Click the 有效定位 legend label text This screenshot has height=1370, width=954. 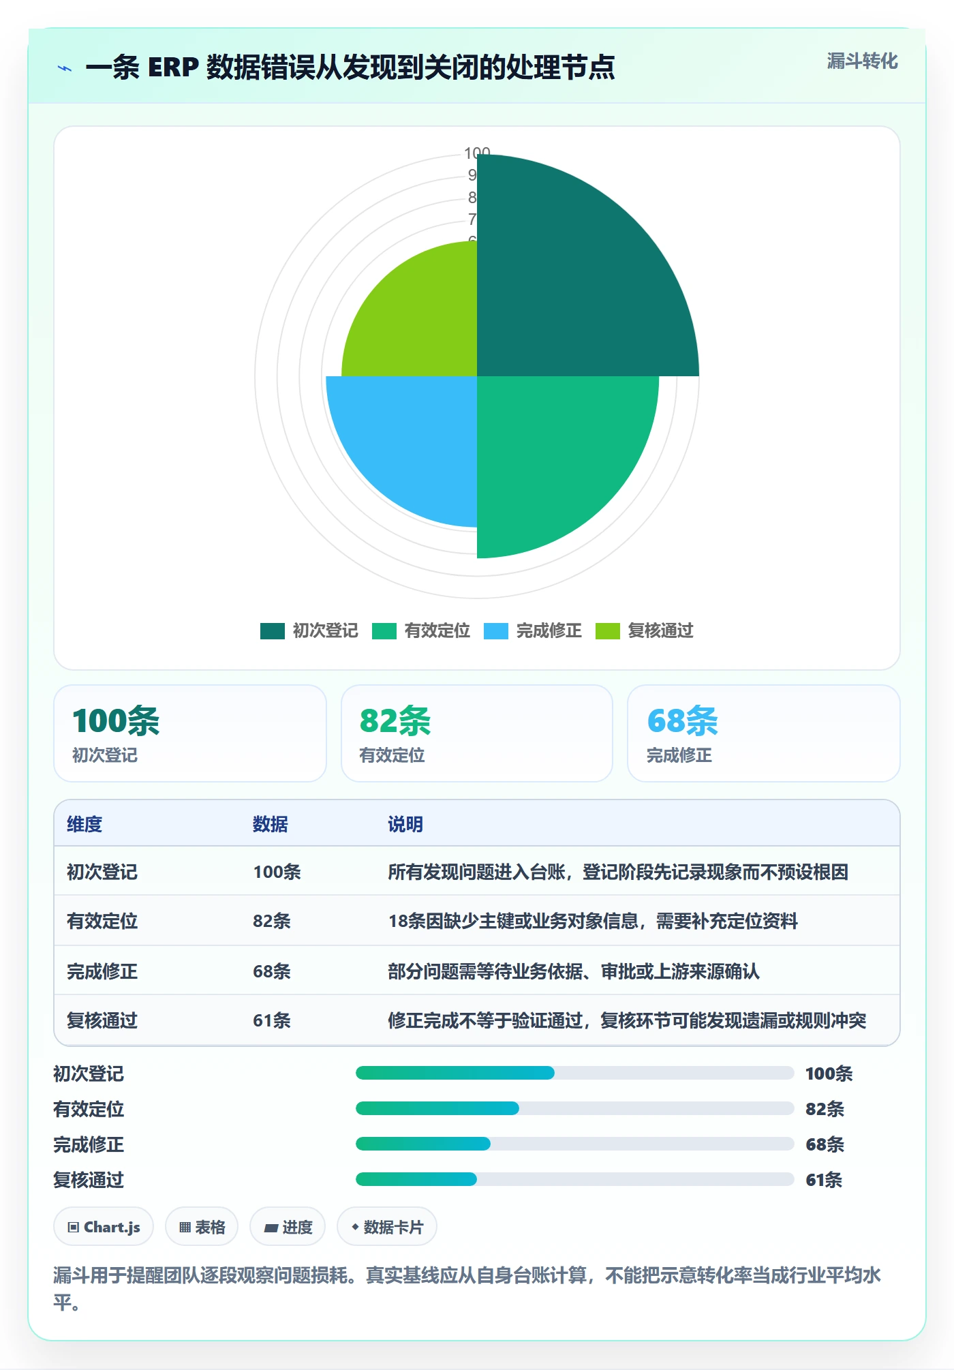(x=437, y=631)
